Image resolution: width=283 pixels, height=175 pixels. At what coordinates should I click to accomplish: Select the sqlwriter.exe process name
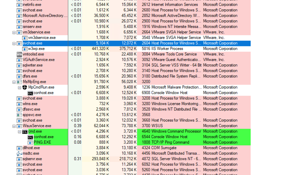(x=32, y=65)
